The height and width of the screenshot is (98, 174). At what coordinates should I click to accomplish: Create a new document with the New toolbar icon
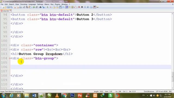3,7
